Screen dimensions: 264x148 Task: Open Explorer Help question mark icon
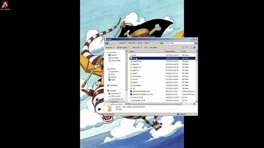click(194, 48)
